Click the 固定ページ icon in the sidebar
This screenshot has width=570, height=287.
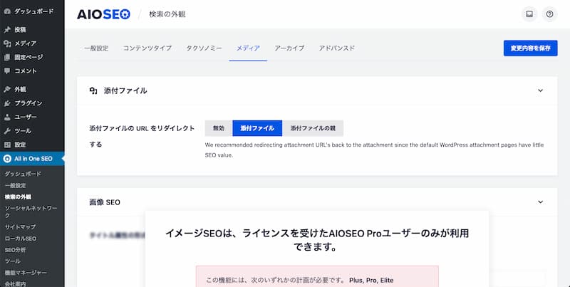point(7,58)
